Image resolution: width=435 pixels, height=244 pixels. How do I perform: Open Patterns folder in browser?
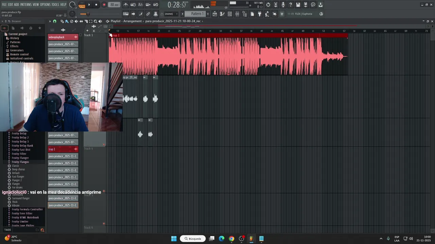click(15, 42)
